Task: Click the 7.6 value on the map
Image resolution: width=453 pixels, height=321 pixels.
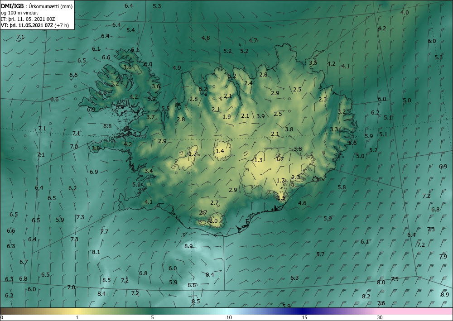Action: [x=381, y=303]
